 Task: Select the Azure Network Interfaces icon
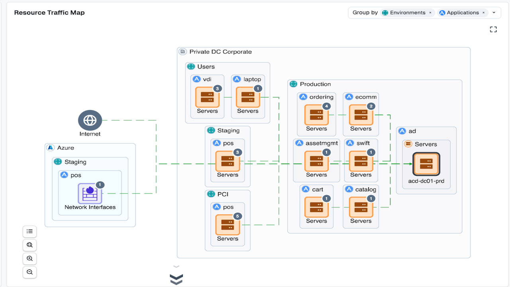(90, 194)
